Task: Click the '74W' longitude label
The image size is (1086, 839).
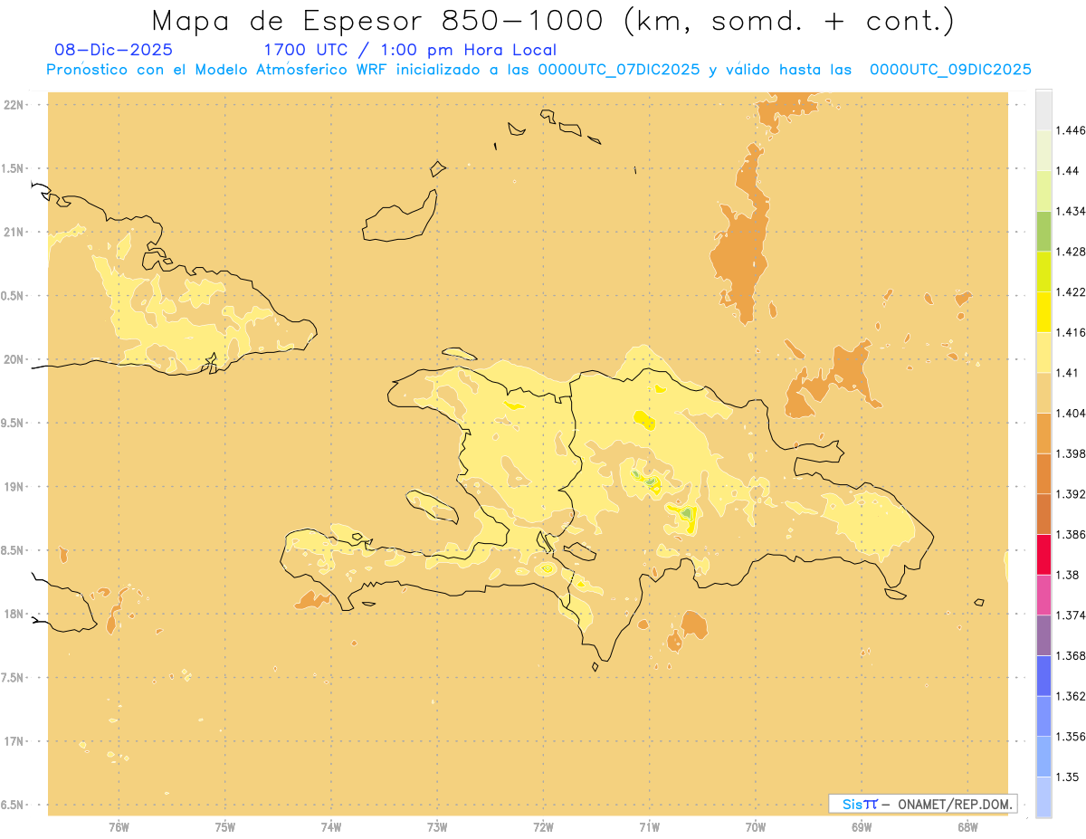Action: point(331,827)
